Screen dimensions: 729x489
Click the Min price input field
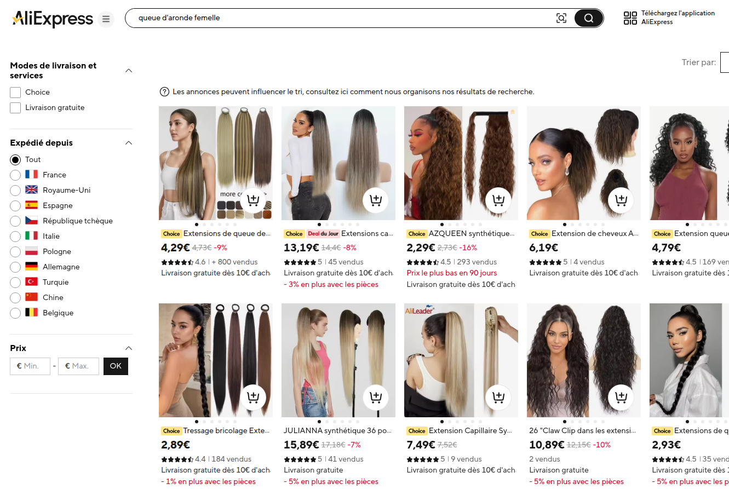pyautogui.click(x=30, y=366)
